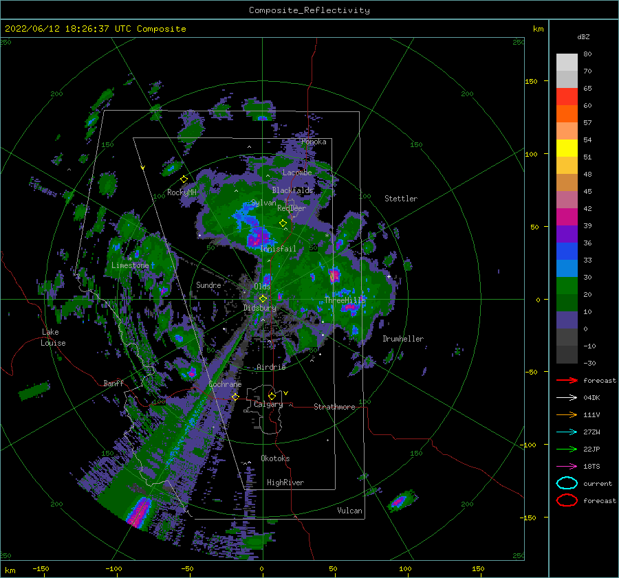This screenshot has height=578, width=619.
Task: Click the cyan 27ZW arrow icon
Action: coord(567,432)
